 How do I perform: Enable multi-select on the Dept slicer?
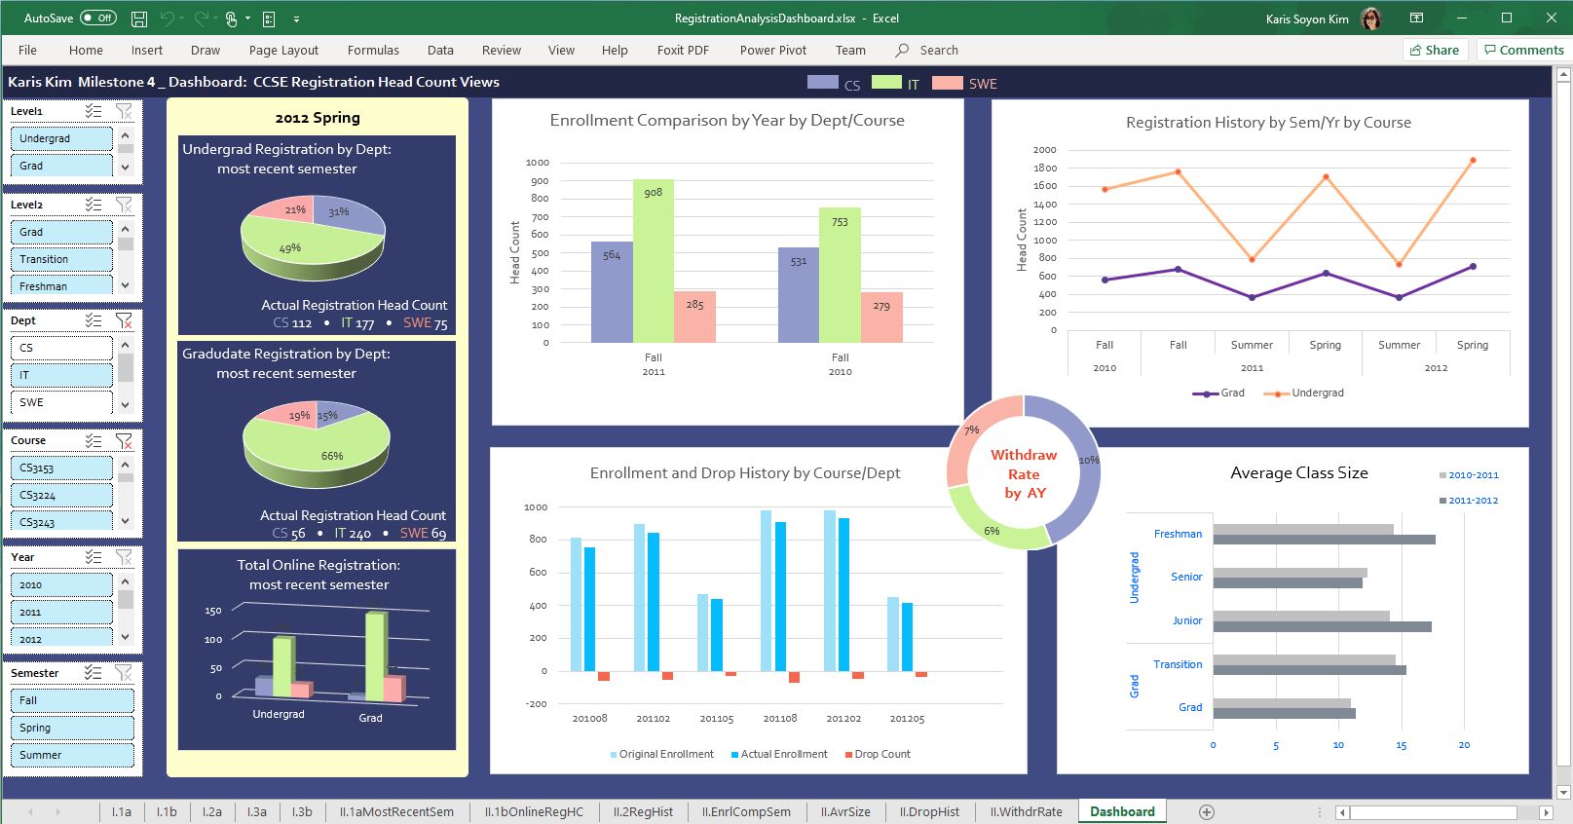pyautogui.click(x=94, y=320)
